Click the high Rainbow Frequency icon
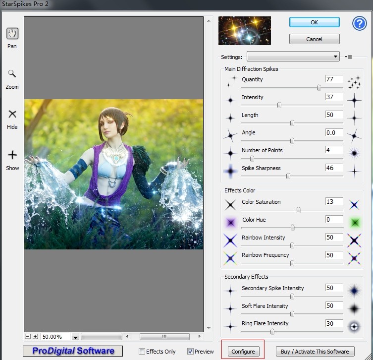Viewport: 373px width, 360px height. [x=354, y=258]
